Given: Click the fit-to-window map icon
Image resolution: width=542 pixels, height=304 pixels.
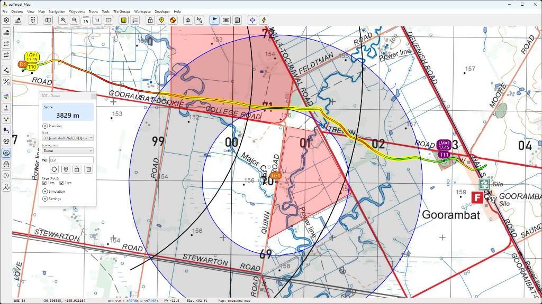Looking at the screenshot, I should [x=109, y=20].
